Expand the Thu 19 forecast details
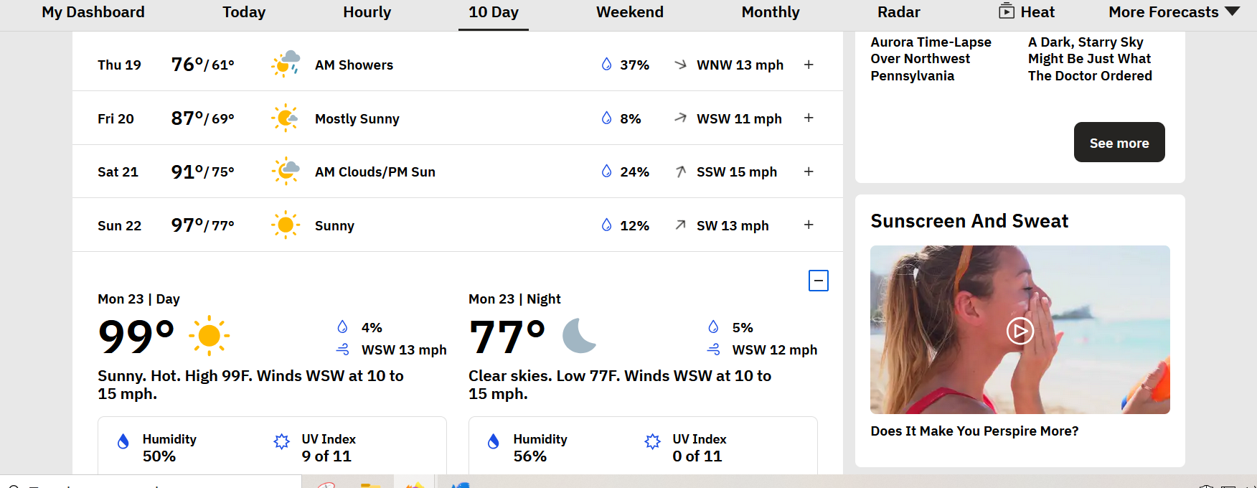This screenshot has width=1257, height=488. 809,65
